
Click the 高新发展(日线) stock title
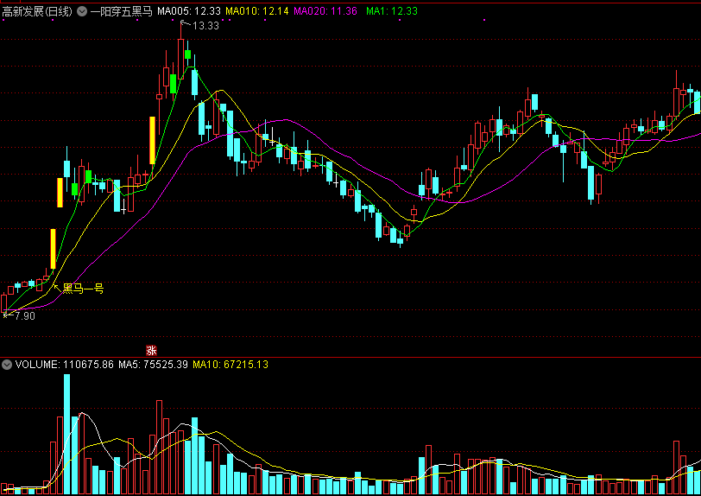click(37, 11)
